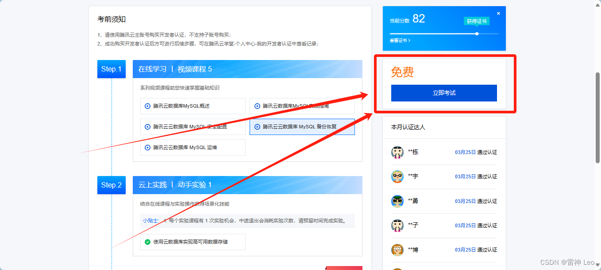The image size is (601, 270).
Task: Click the 当前分数 82 score text
Action: pyautogui.click(x=407, y=19)
